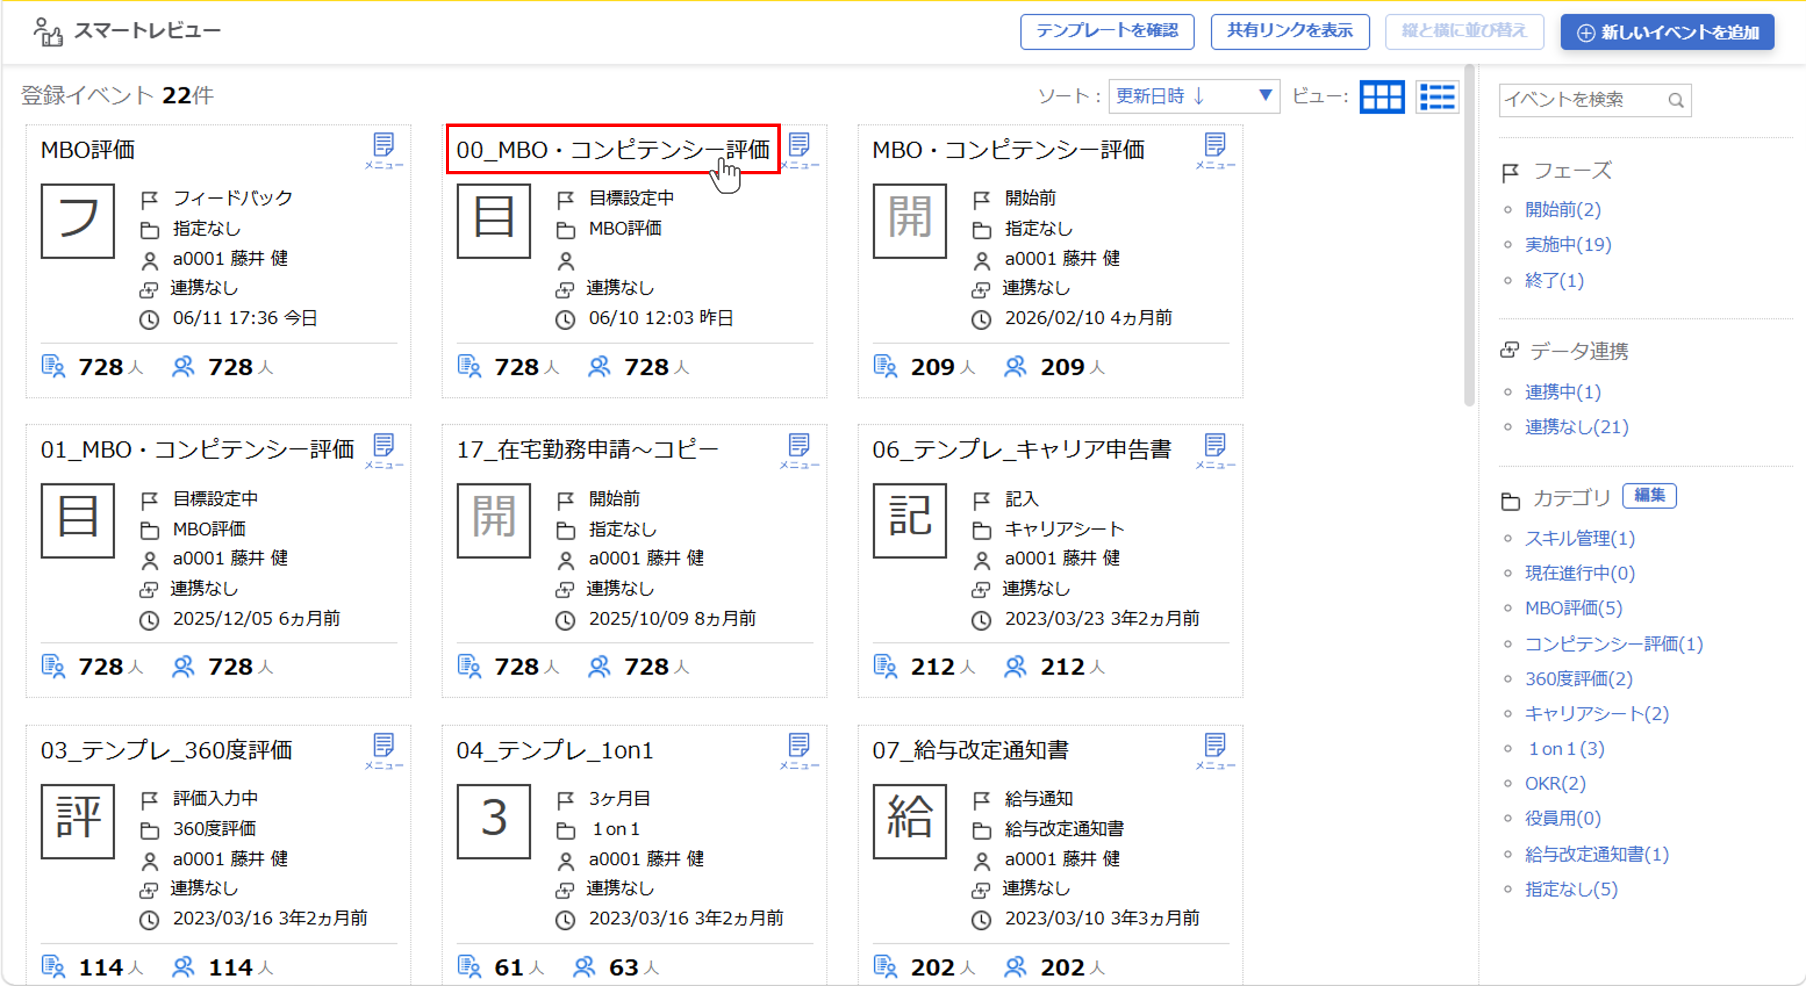Click evaluator people icon on 07_給与改定通知書 card
This screenshot has width=1806, height=986.
coord(1015,966)
